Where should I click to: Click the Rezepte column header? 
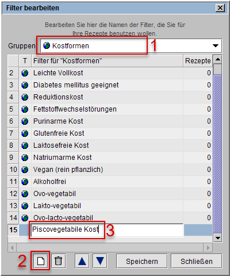pyautogui.click(x=198, y=61)
